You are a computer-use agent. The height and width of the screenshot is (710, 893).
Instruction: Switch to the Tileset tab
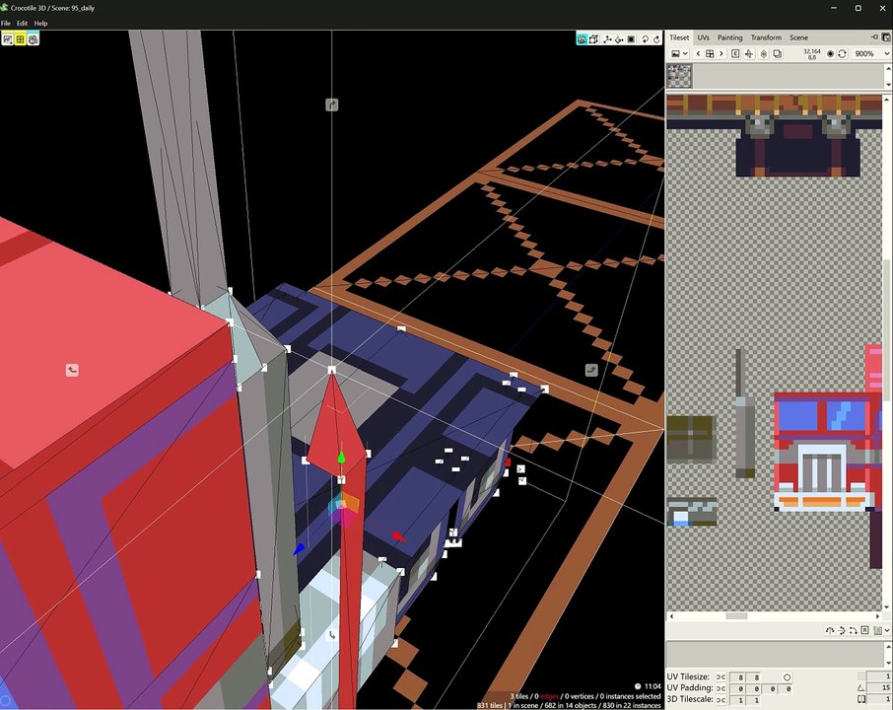pyautogui.click(x=679, y=37)
